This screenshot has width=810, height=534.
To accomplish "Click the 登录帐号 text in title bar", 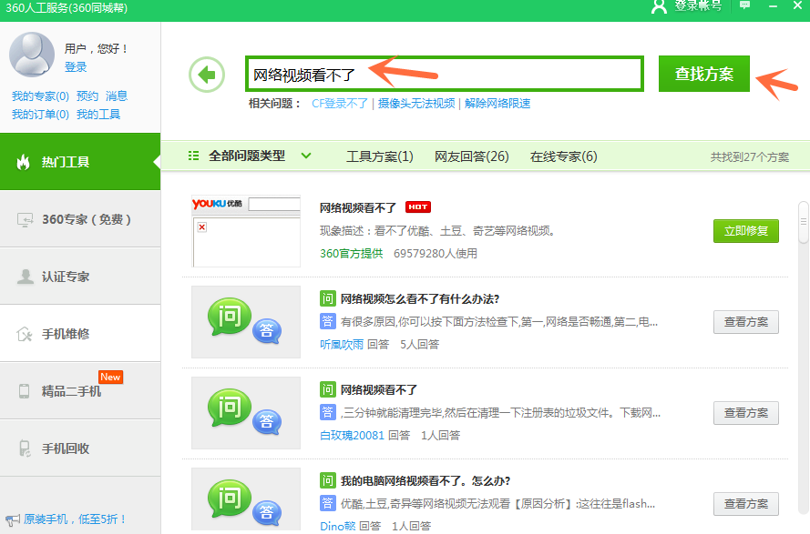I will pos(698,5).
